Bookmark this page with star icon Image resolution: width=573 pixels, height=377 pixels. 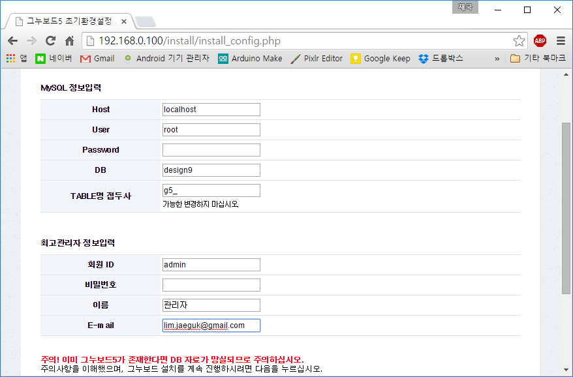point(519,40)
